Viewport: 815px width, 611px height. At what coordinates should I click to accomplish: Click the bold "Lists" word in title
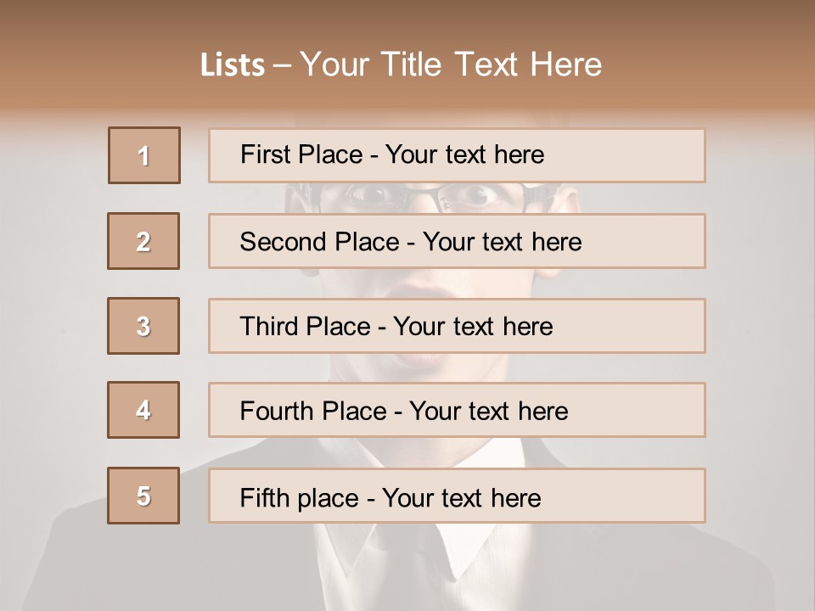point(232,65)
